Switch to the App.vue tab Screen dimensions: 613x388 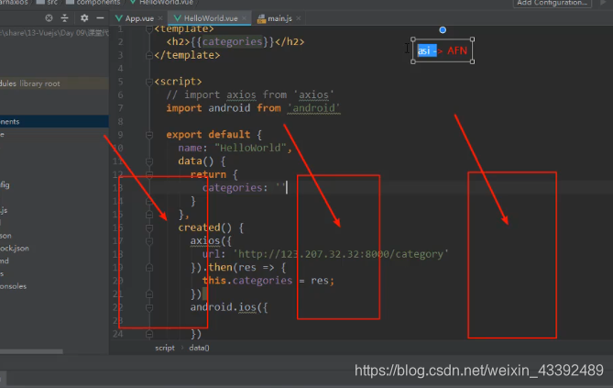[139, 18]
